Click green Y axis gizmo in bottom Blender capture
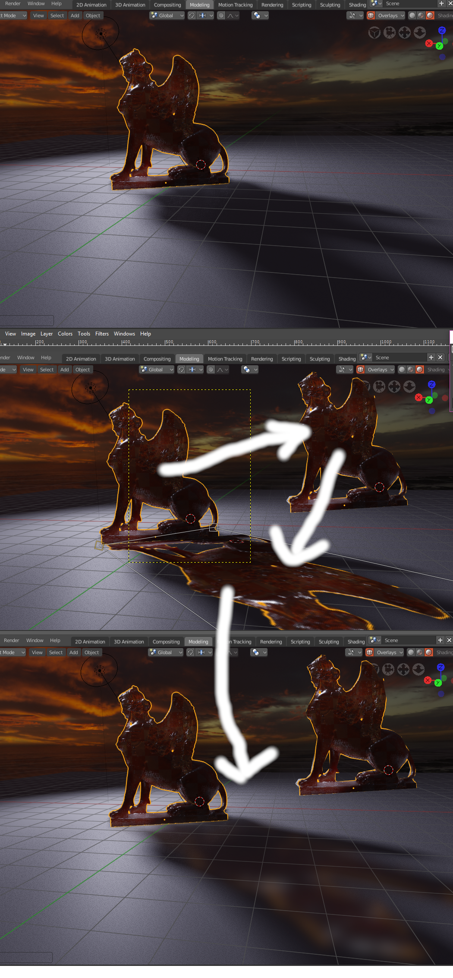 [438, 683]
